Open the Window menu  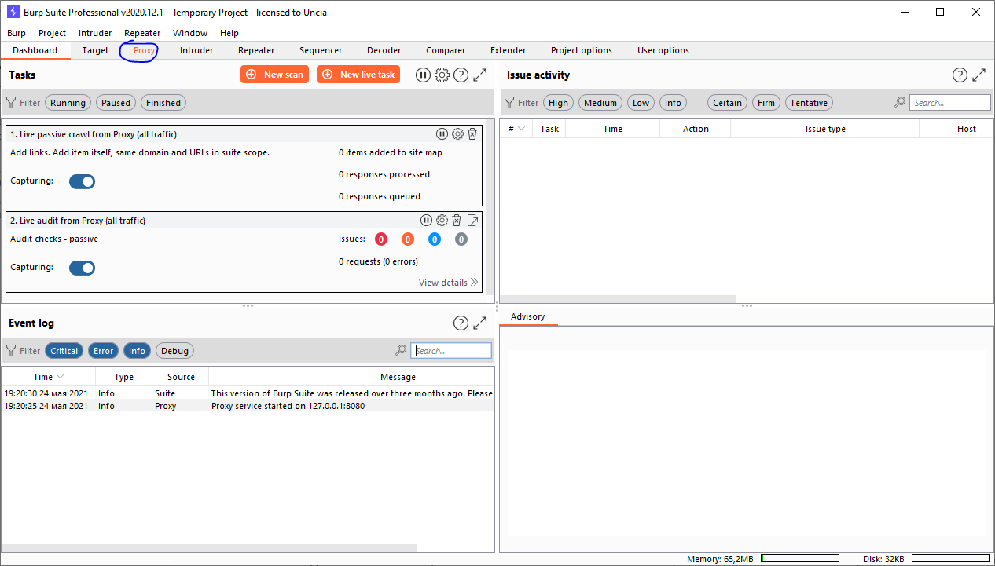pyautogui.click(x=190, y=33)
